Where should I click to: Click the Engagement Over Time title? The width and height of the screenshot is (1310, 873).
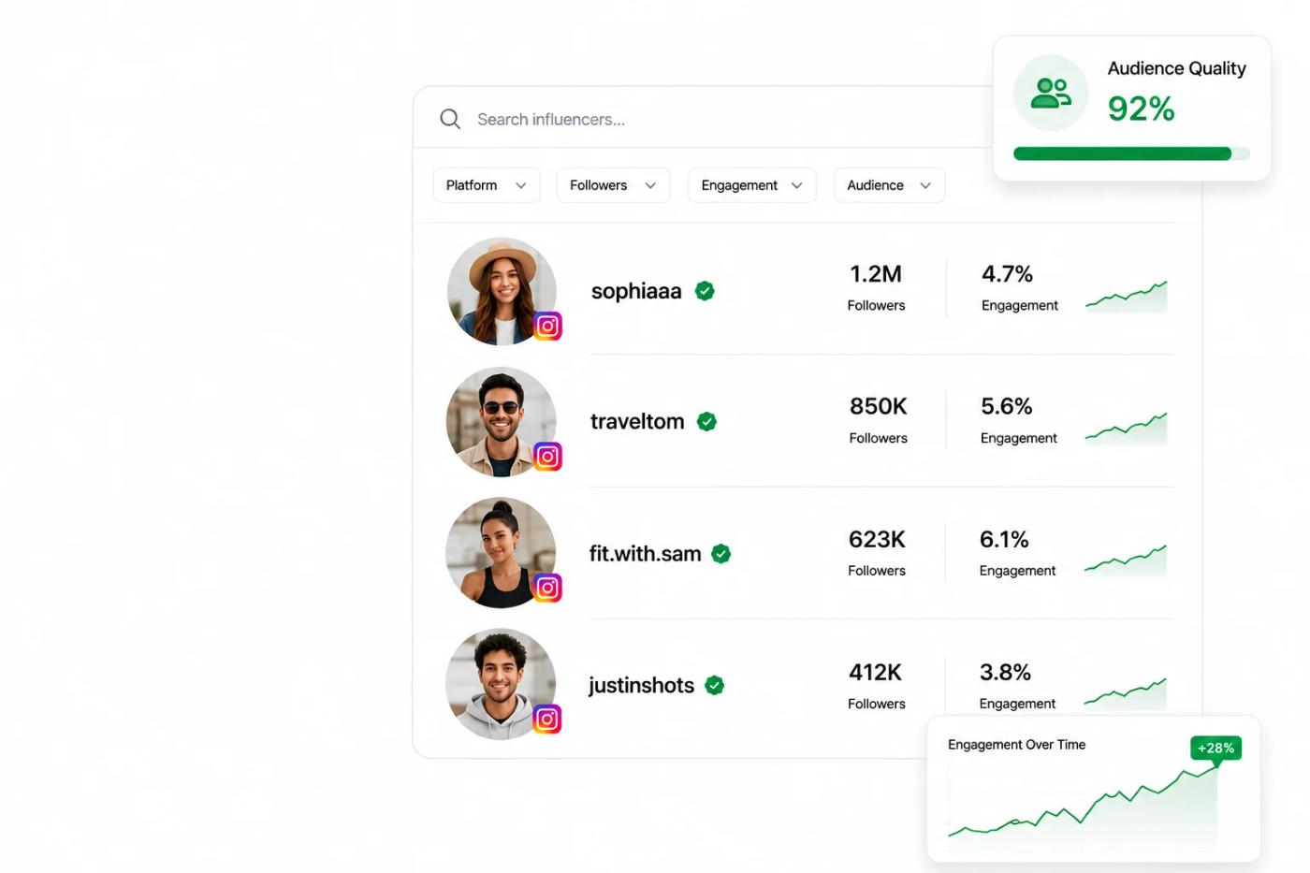[x=1016, y=745]
